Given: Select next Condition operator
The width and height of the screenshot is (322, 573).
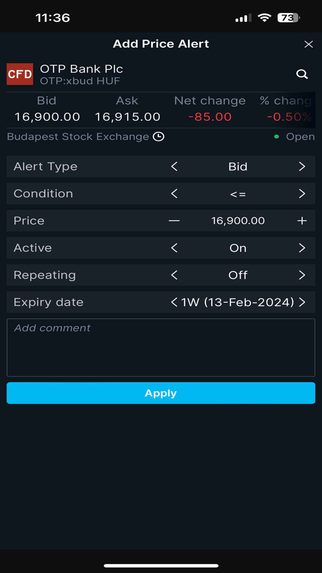Looking at the screenshot, I should [302, 194].
